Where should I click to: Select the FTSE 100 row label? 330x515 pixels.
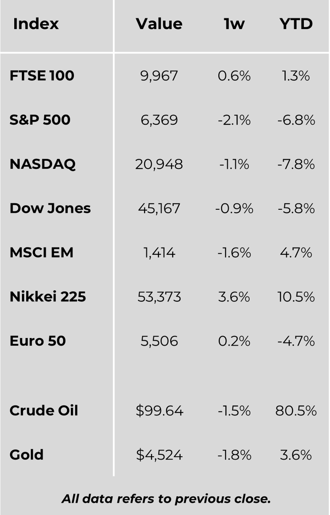pos(42,76)
